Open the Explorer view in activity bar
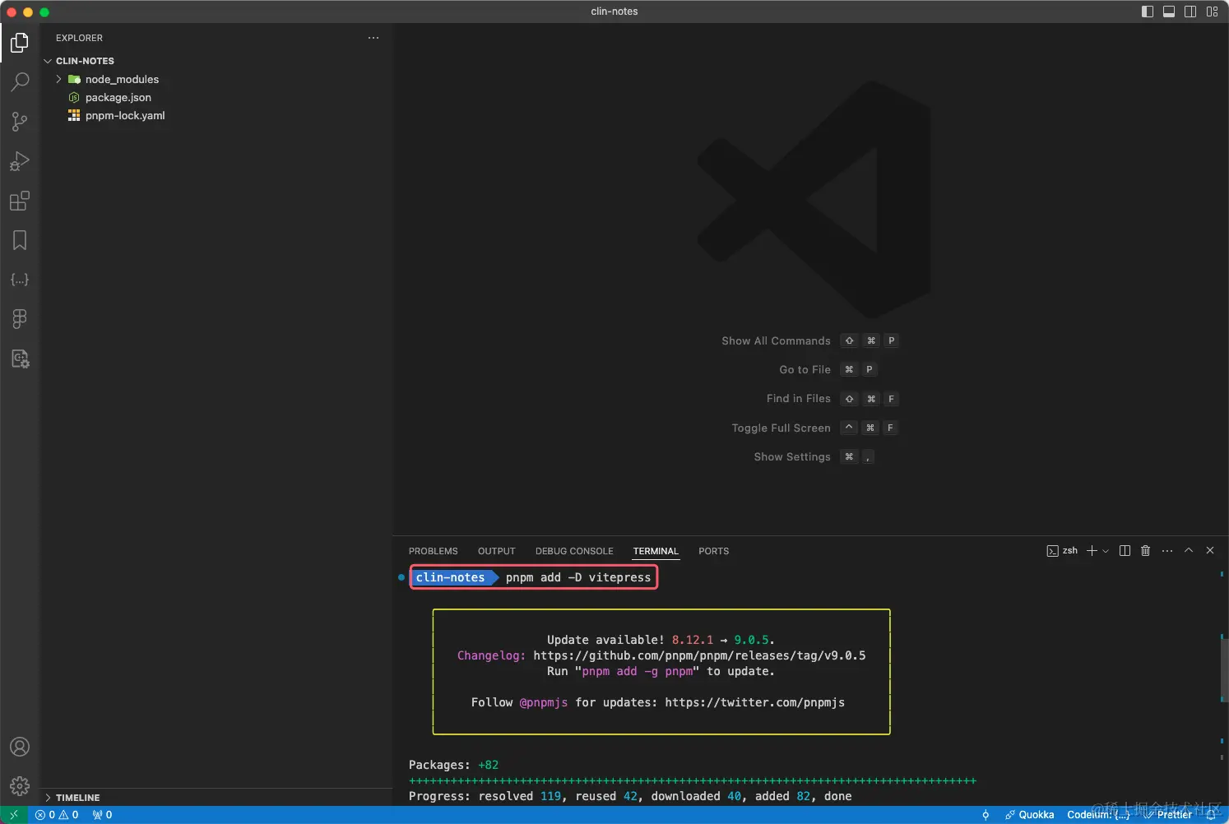1229x824 pixels. click(20, 42)
